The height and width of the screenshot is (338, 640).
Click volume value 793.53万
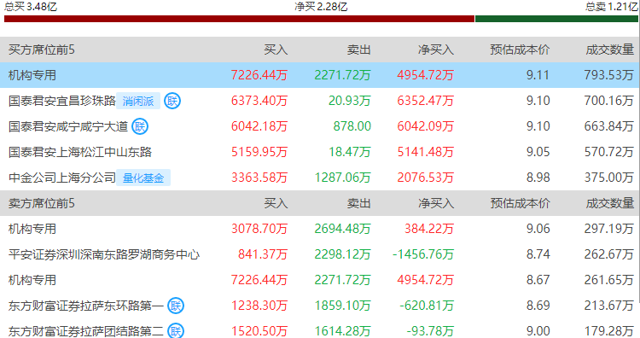pyautogui.click(x=608, y=75)
